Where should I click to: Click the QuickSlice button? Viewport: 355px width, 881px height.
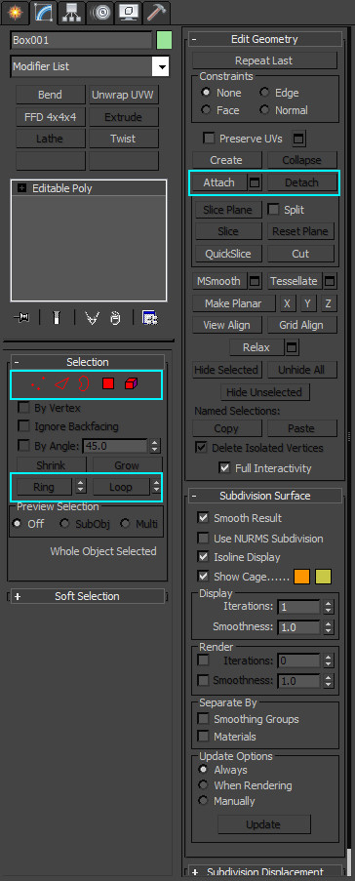tap(227, 254)
